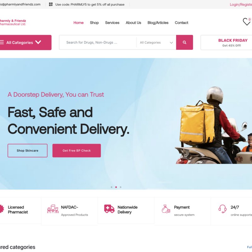Click the Payment money bag icon

[x=166, y=209]
